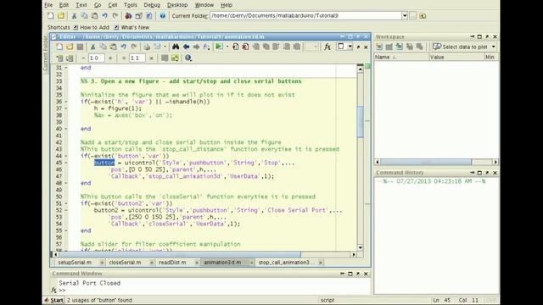
Task: Click Cut icon in main MATLAB toolbar
Action: coord(74,15)
